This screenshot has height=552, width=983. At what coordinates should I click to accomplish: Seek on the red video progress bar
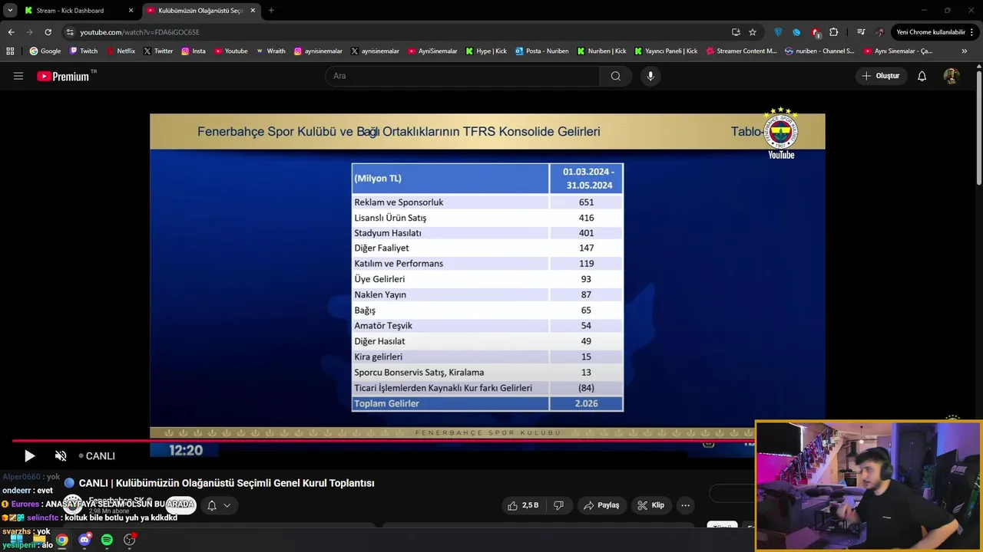tap(382, 441)
